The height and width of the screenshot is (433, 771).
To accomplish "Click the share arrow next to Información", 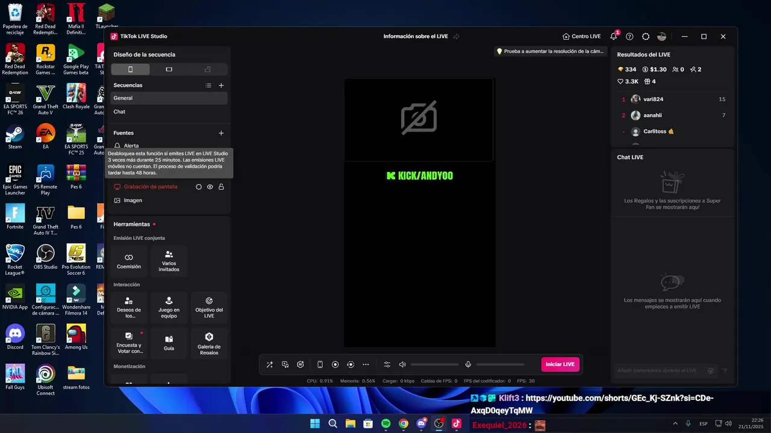I will (x=456, y=37).
